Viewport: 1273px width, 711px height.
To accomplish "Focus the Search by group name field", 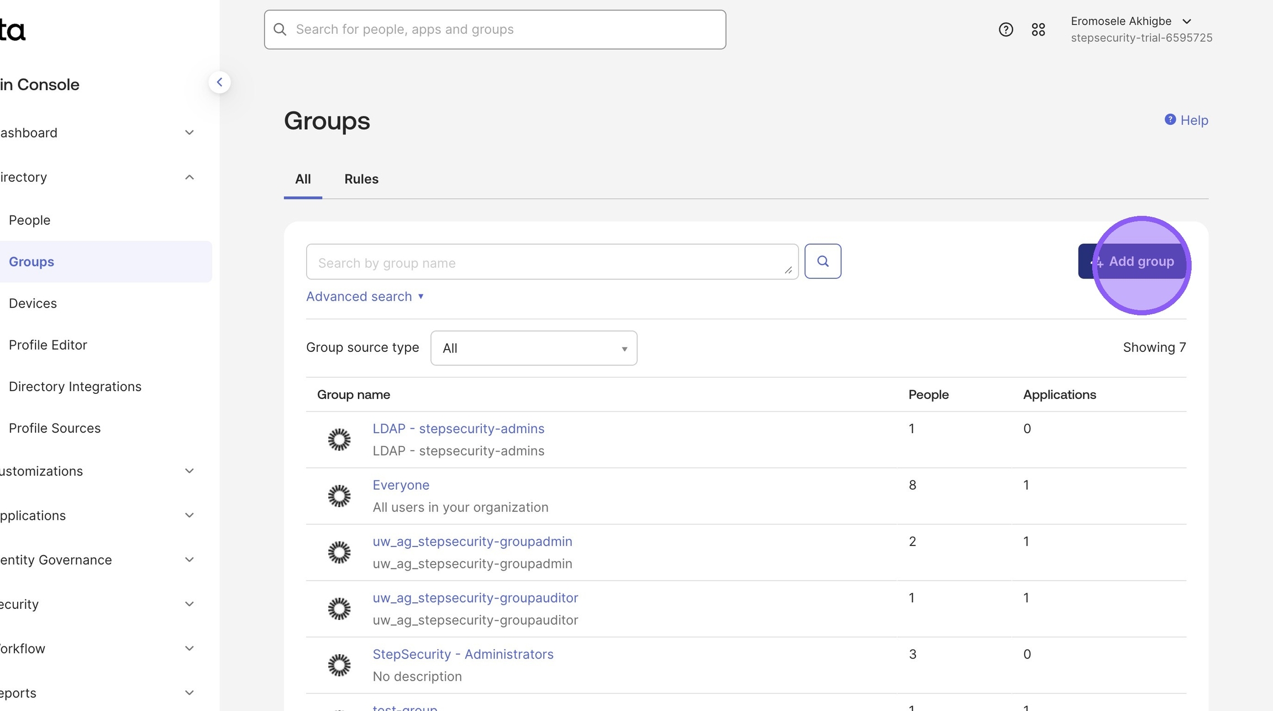I will 551,262.
